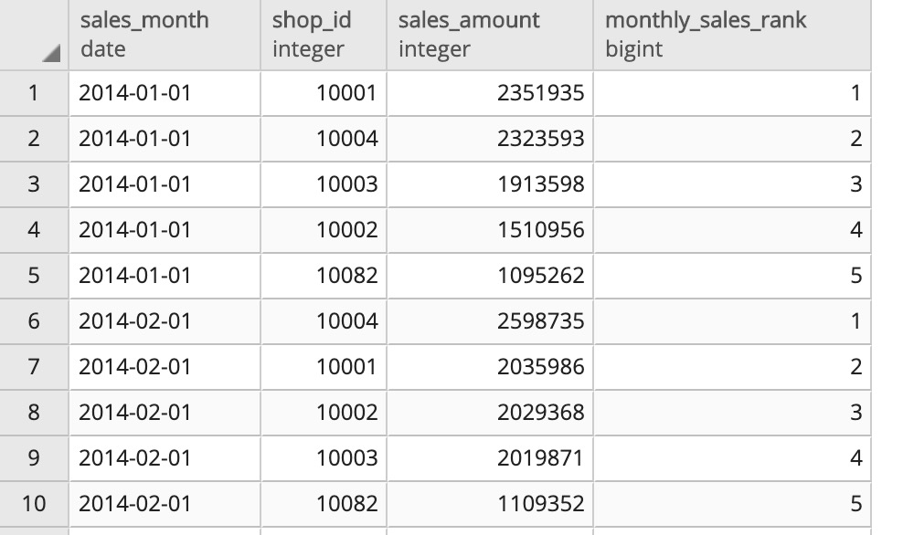Click date cell 2014-01-01 in row 1
903x535 pixels.
pyautogui.click(x=165, y=93)
